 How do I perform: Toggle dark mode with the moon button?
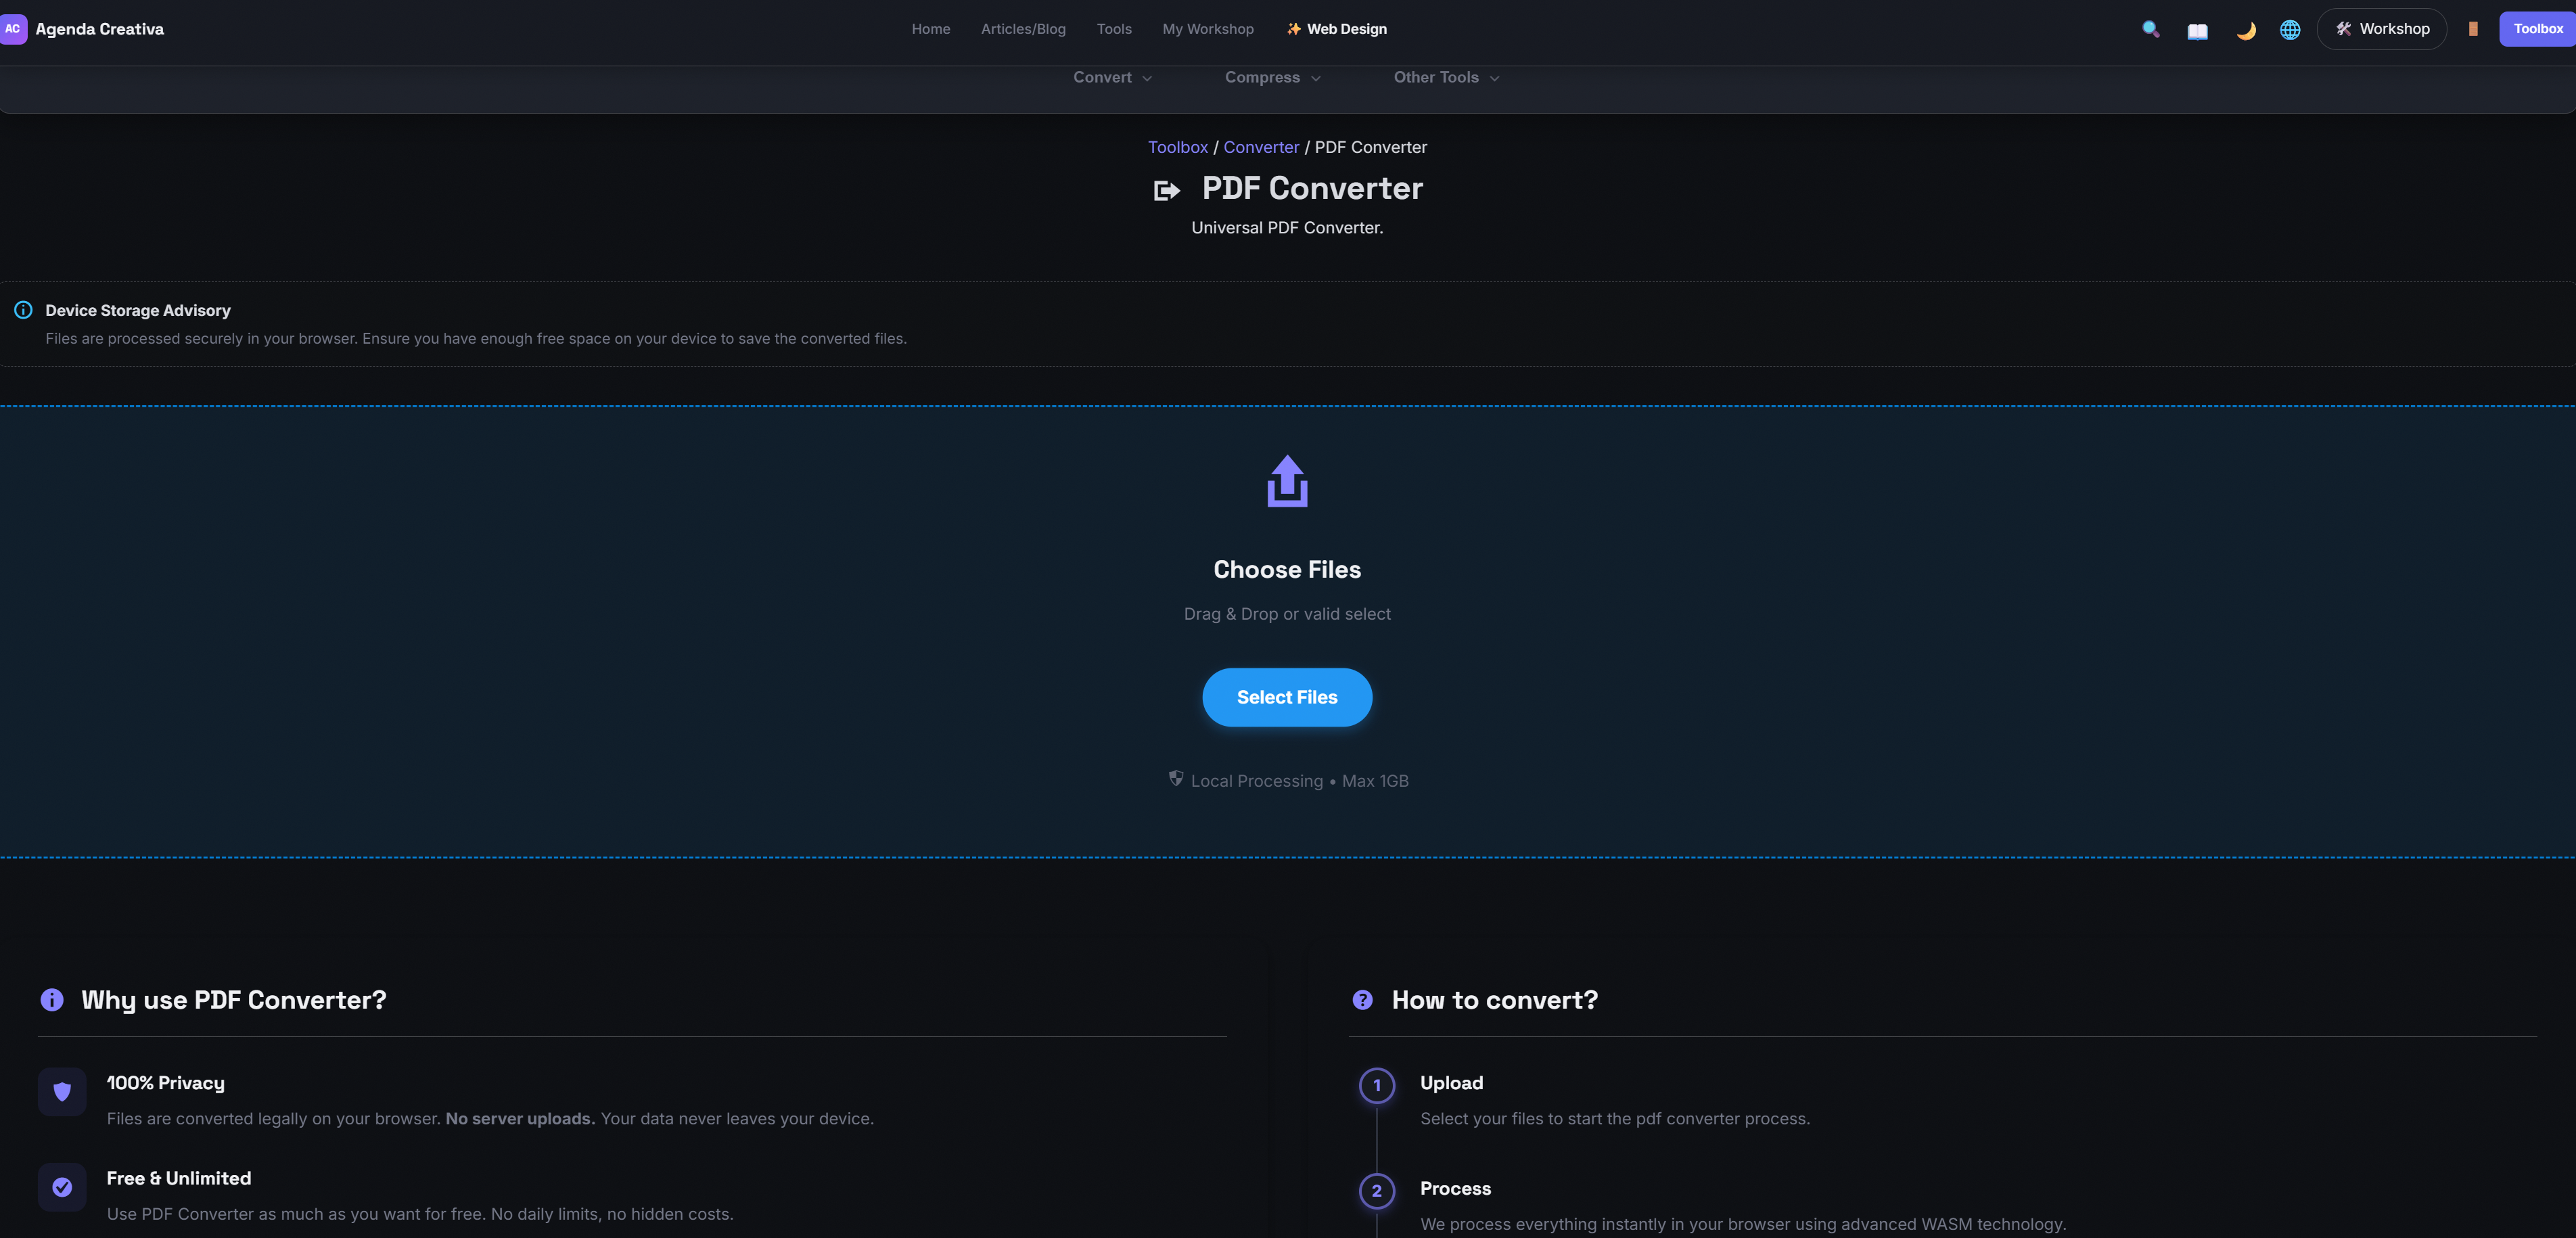click(x=2245, y=29)
